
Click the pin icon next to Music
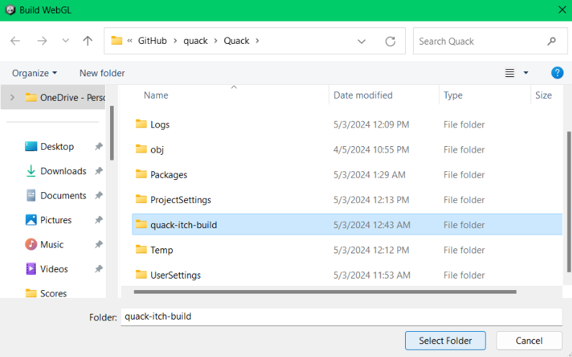[x=99, y=244]
